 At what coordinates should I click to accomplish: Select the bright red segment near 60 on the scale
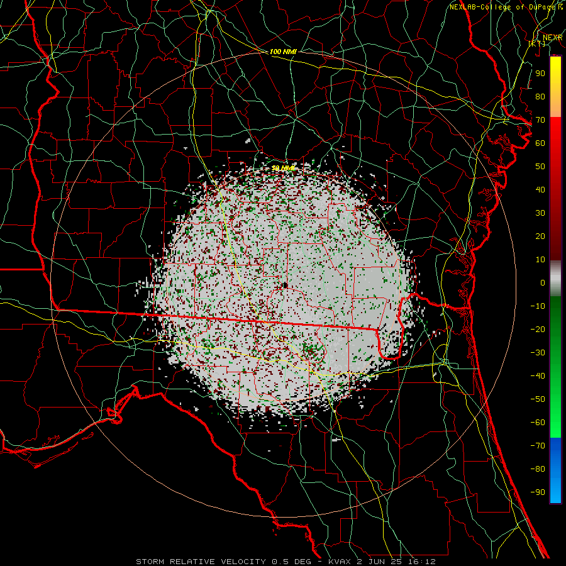pyautogui.click(x=555, y=137)
